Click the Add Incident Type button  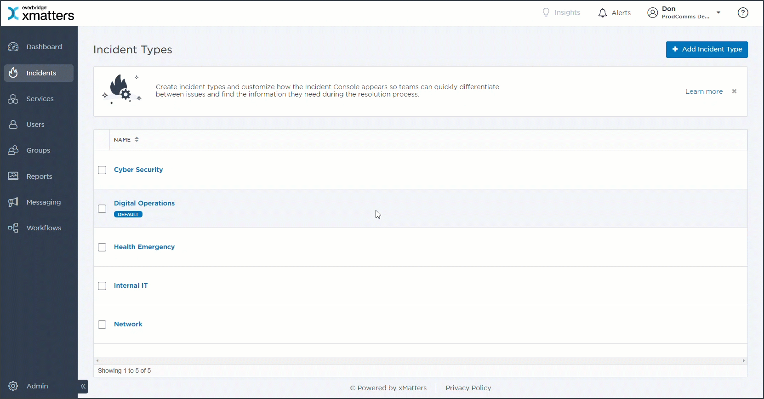coord(707,49)
